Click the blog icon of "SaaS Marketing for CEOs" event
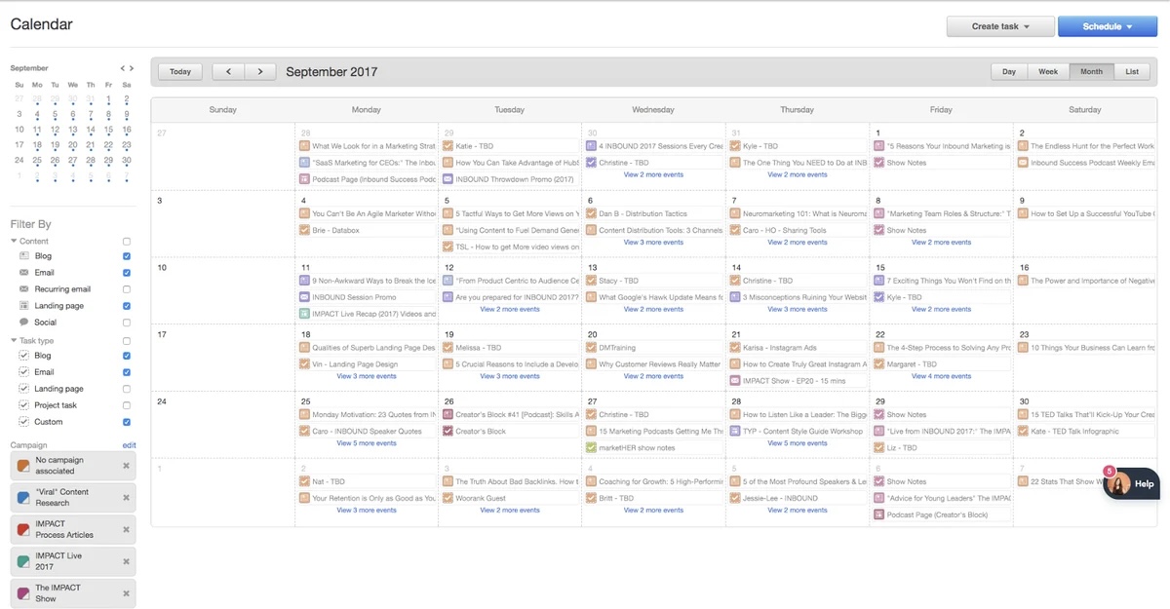Viewport: 1170px width, 609px height. 305,163
